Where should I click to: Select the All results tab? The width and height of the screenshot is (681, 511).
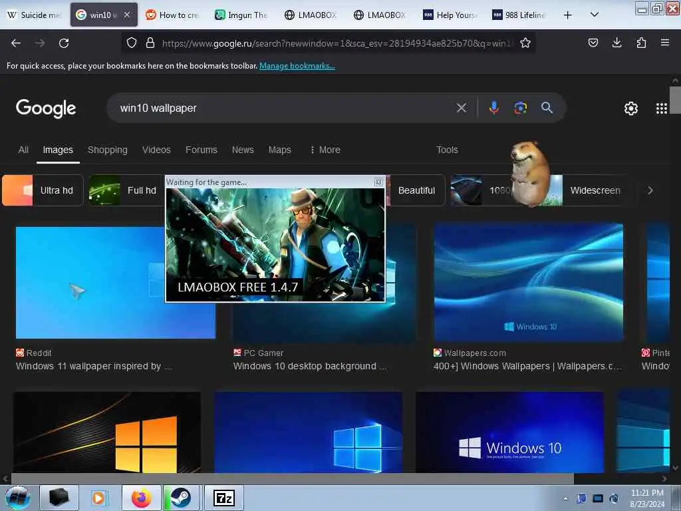coord(23,150)
